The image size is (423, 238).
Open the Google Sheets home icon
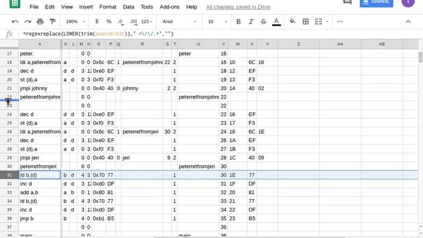[x=15, y=4]
